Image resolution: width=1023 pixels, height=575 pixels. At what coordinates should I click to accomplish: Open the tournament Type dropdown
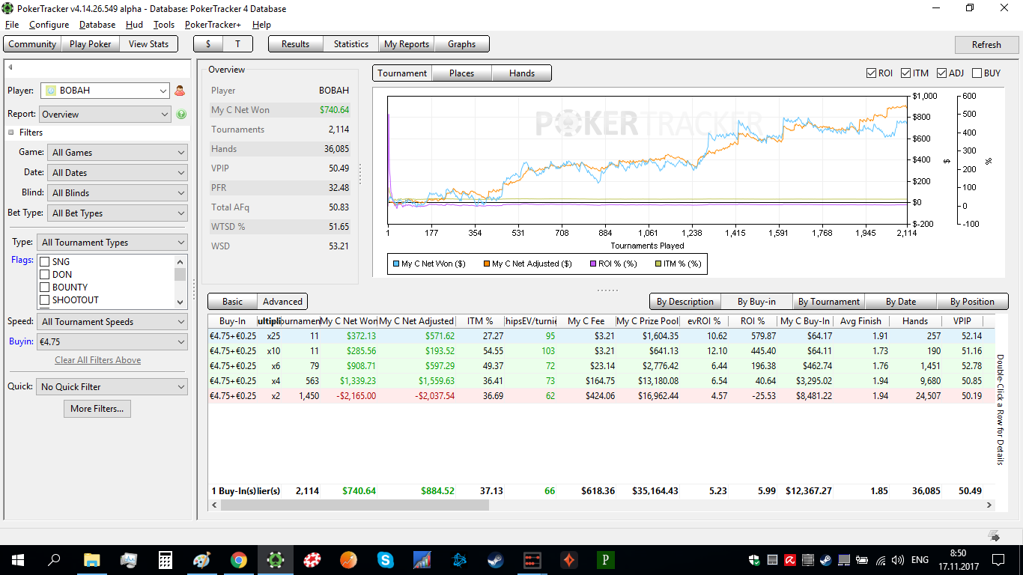click(112, 243)
